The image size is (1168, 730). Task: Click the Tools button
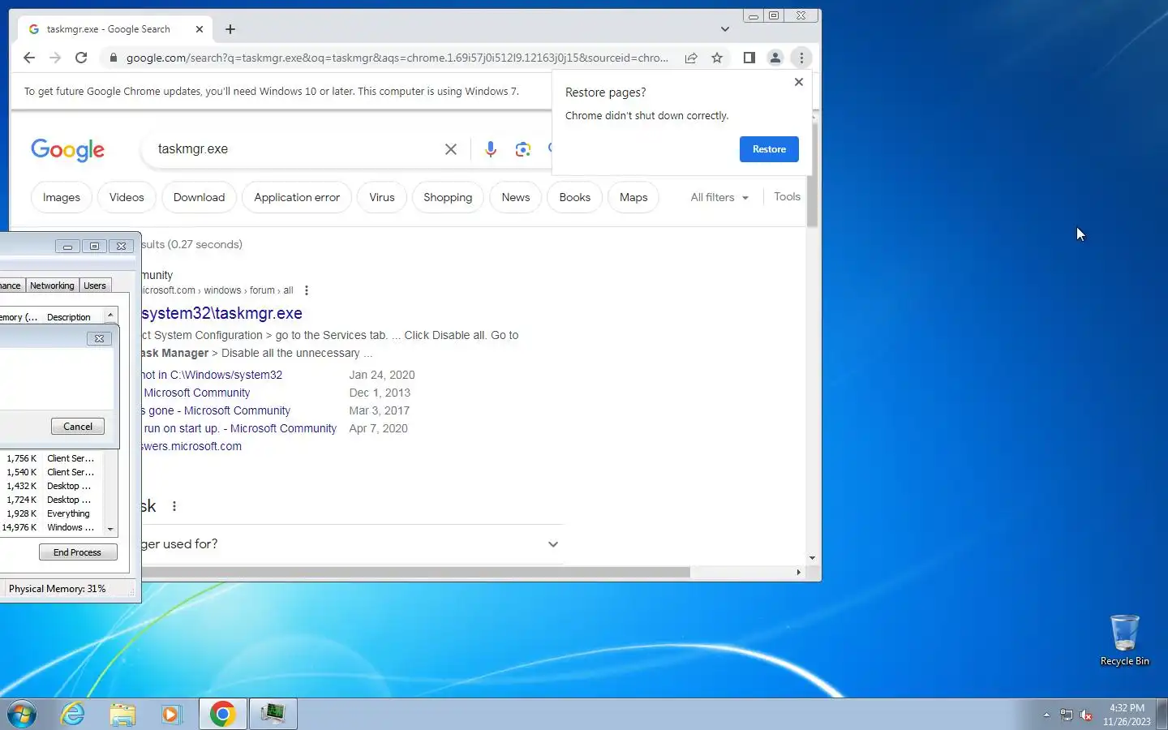787,196
